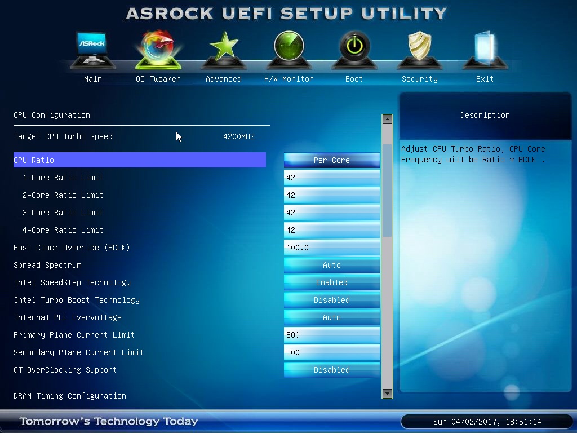Select Secondary Plane Current Limit label
This screenshot has width=577, height=433.
pyautogui.click(x=78, y=352)
